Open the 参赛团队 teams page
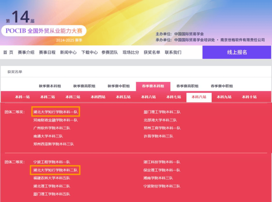 click(110, 53)
